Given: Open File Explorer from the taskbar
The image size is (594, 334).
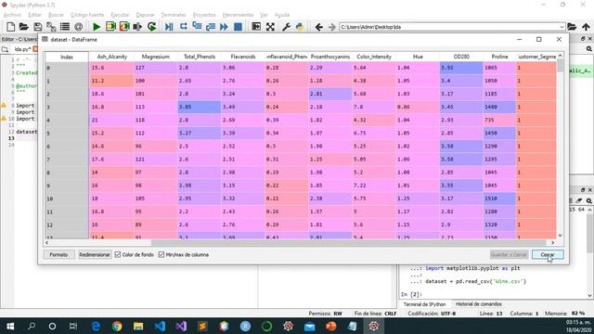Looking at the screenshot, I should coord(138,326).
